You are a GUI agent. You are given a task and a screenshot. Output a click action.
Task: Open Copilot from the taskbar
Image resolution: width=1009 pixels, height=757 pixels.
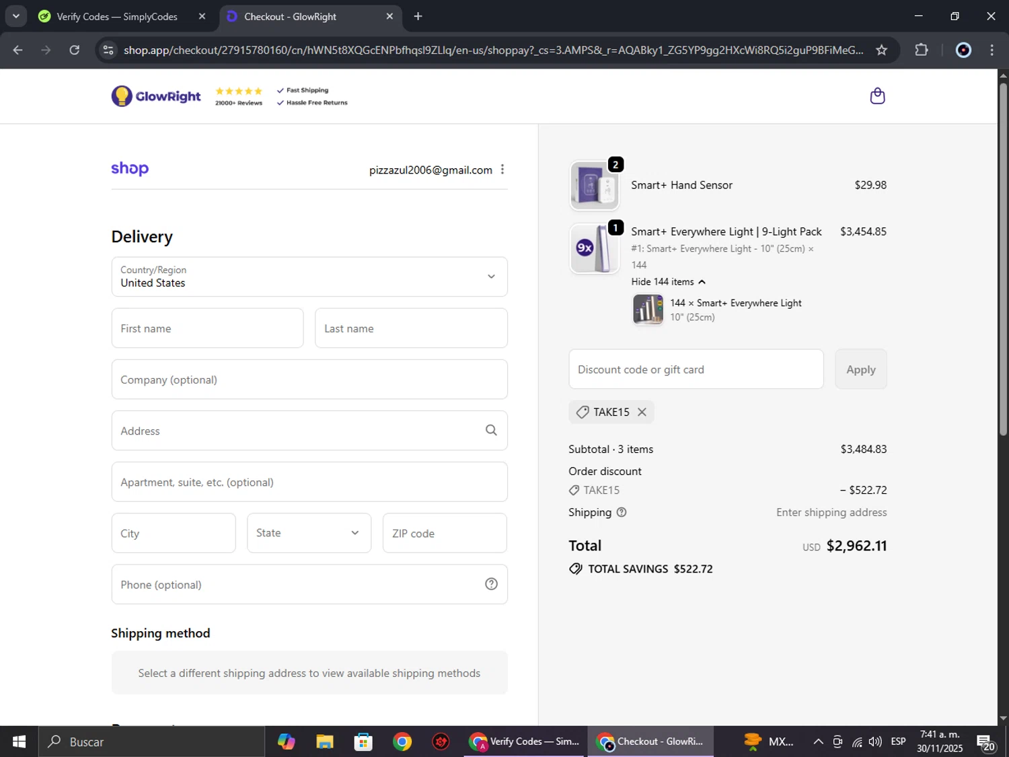tap(287, 742)
